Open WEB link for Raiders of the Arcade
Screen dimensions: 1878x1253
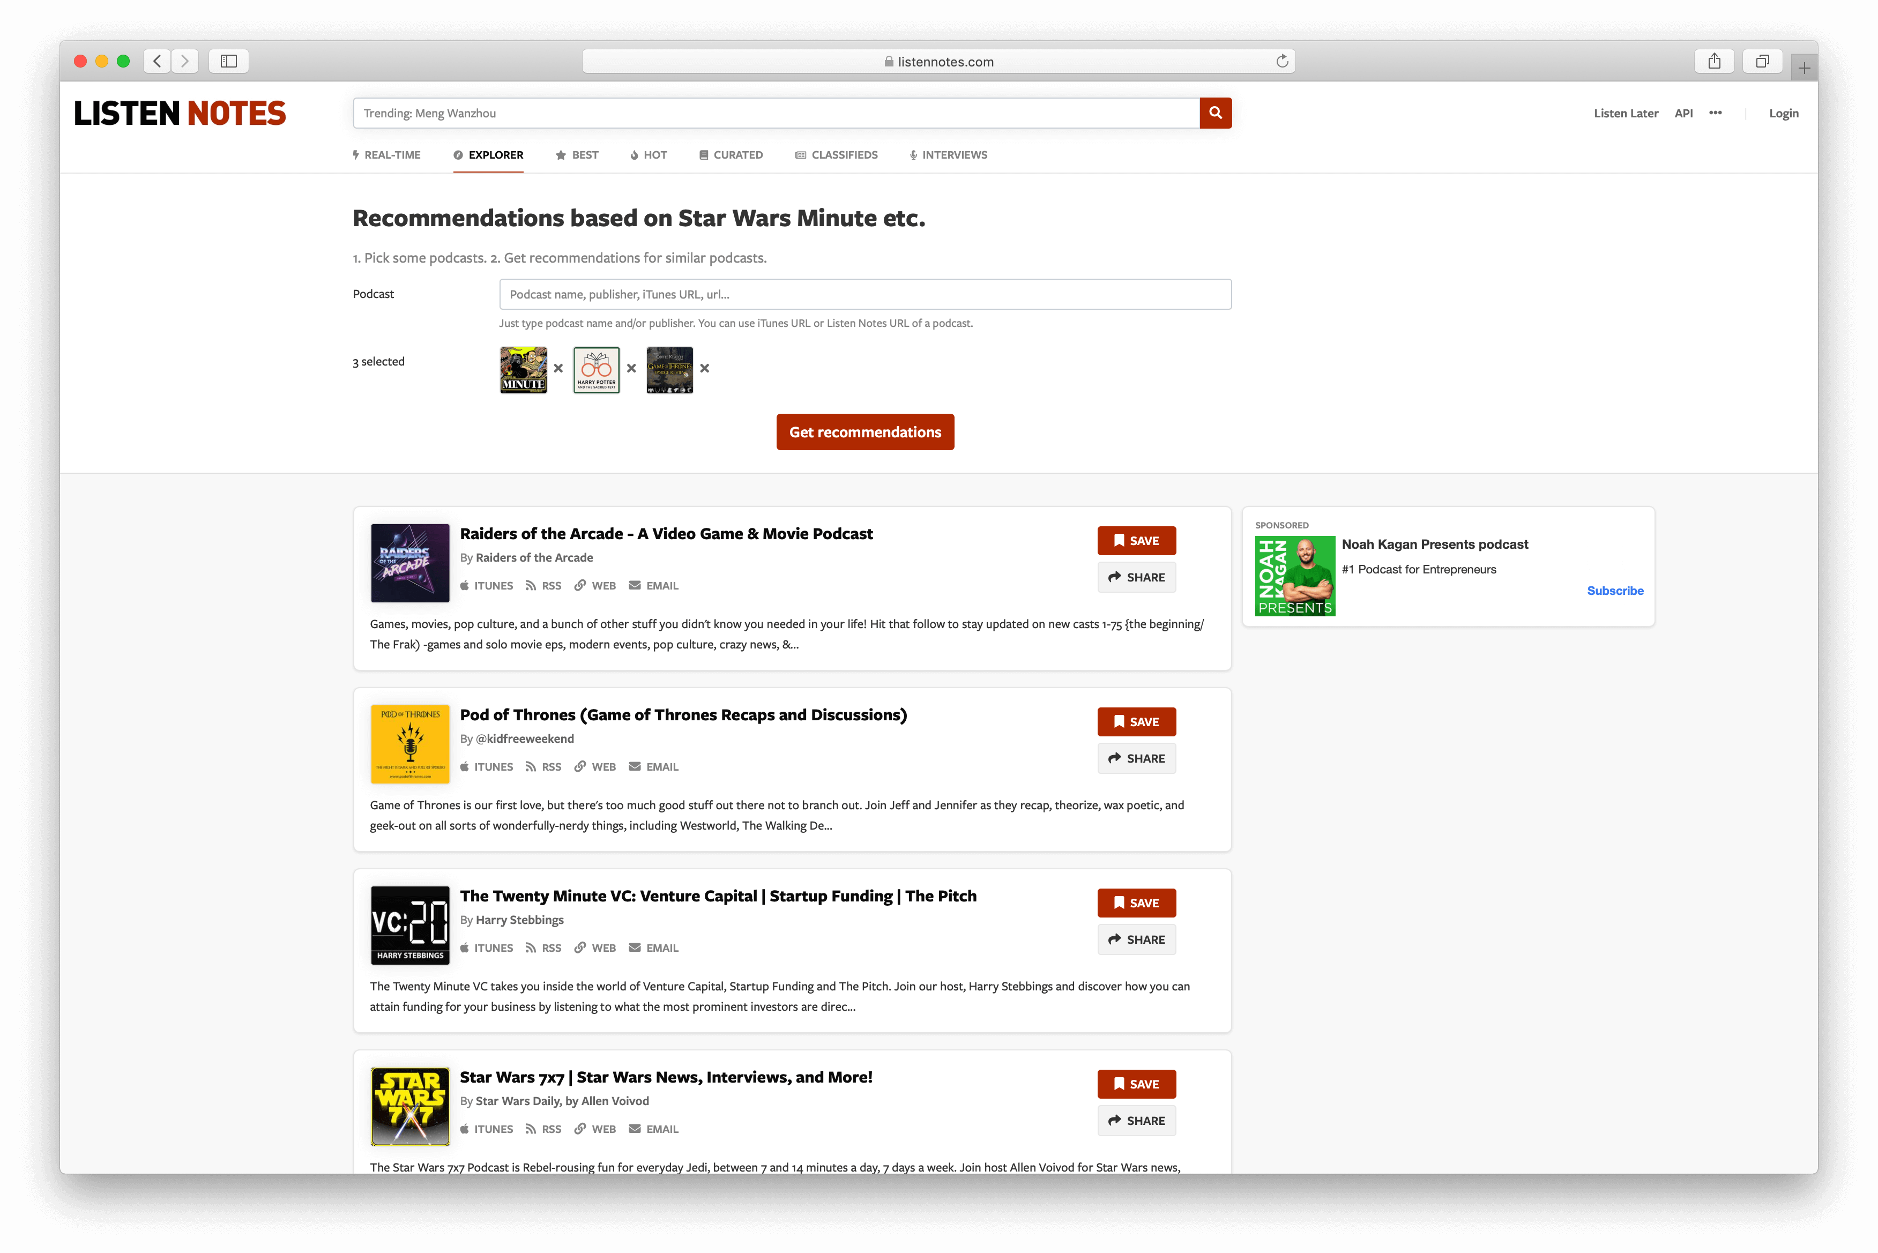595,586
